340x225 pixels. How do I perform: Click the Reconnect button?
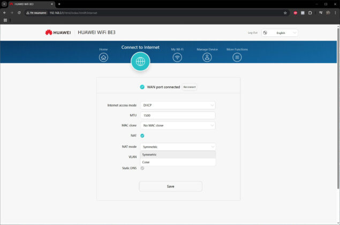[x=190, y=87]
